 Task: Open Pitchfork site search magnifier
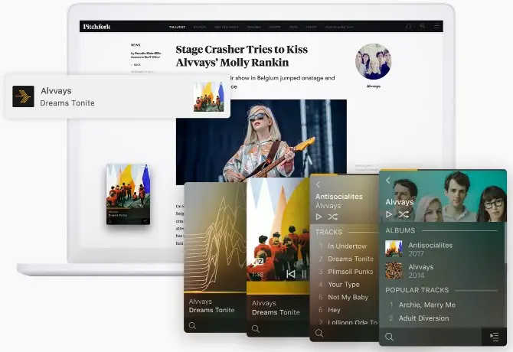click(x=423, y=26)
